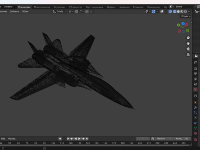Open the Маркер menu in timeline
This screenshot has height=150, width=200.
(12, 139)
